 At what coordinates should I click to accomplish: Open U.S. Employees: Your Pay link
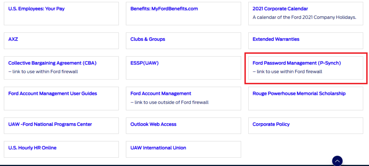(36, 9)
